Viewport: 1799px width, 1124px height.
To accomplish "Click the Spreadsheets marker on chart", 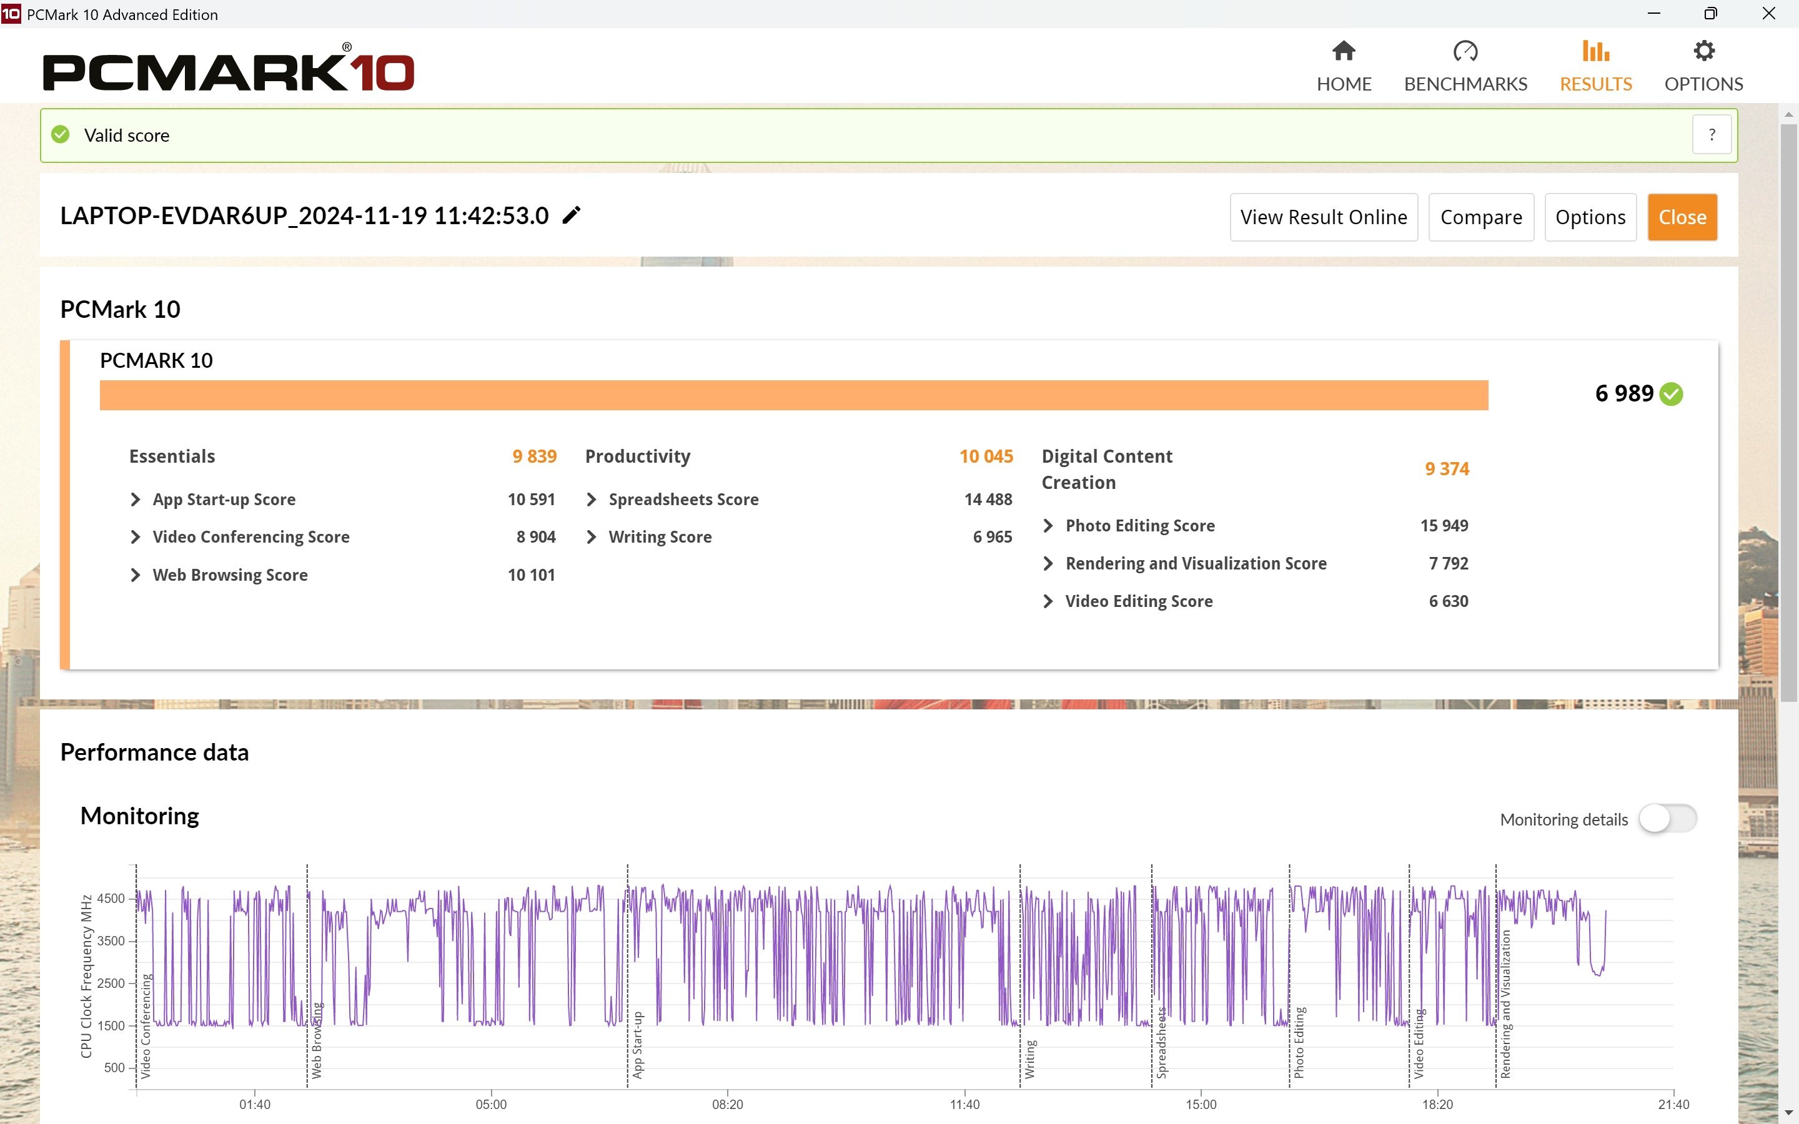I will 1161,1042.
